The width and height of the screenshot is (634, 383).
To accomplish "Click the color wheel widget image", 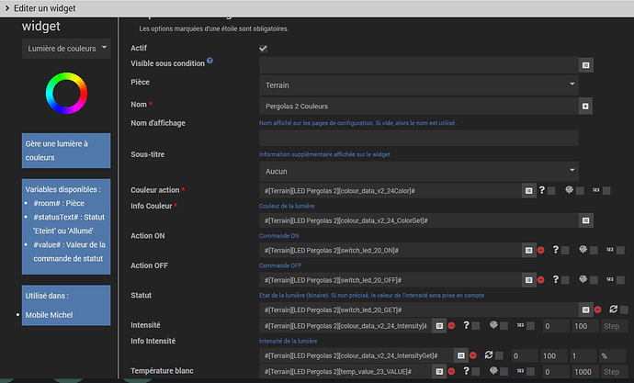I will pos(66,92).
